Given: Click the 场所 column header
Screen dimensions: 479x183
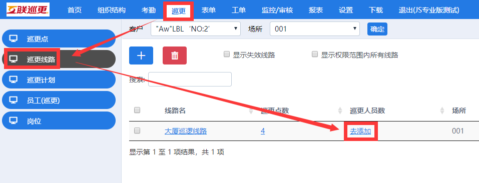Looking at the screenshot, I should (459, 110).
